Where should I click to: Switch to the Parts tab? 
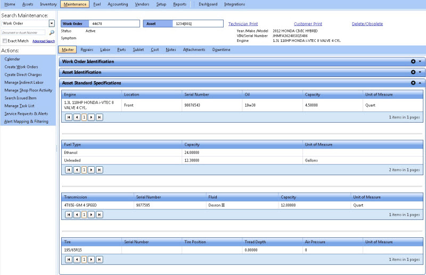(121, 49)
